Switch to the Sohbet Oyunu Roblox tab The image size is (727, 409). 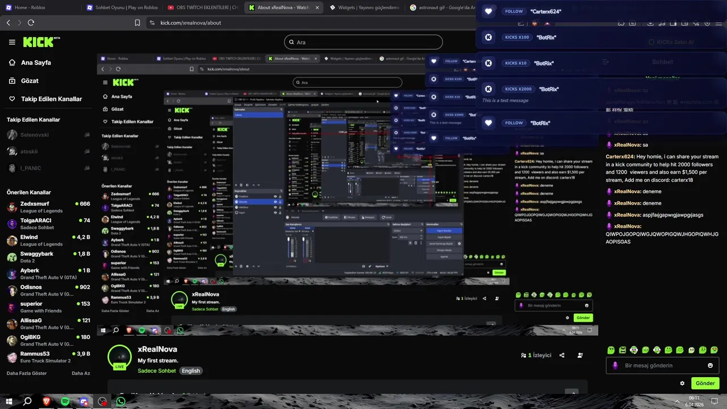(122, 8)
